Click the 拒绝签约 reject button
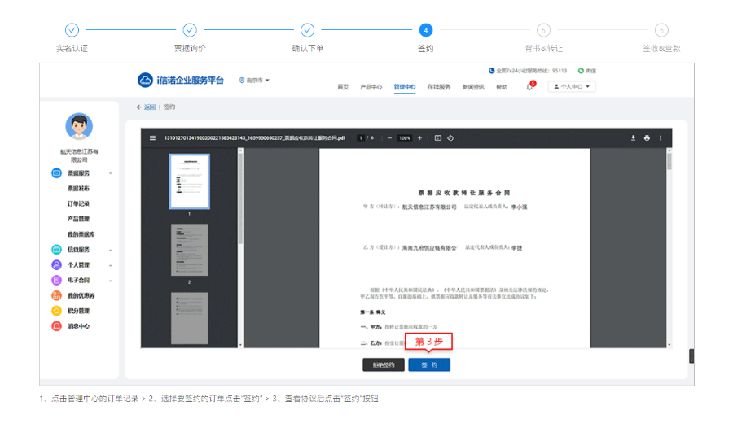The height and width of the screenshot is (423, 733). pos(384,364)
